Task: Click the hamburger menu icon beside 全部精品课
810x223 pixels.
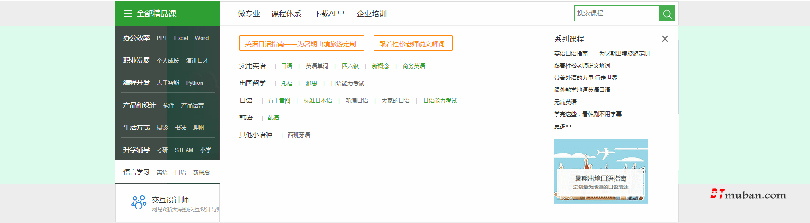Action: (128, 14)
